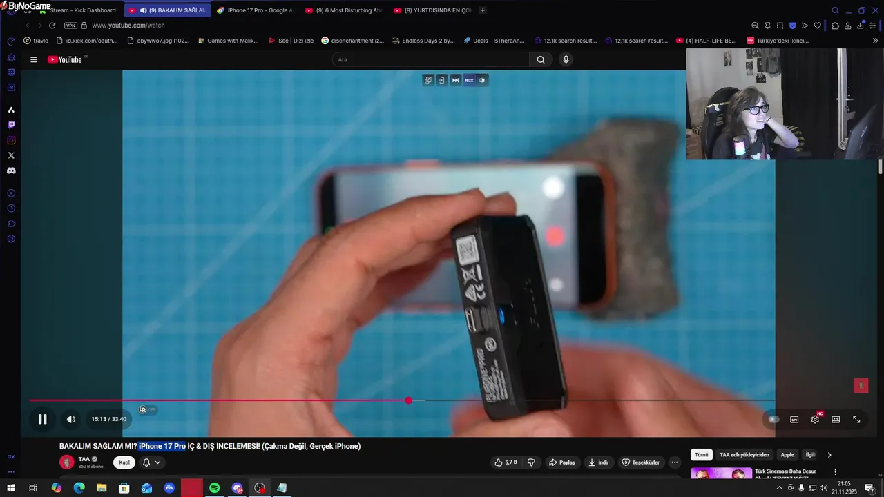Image resolution: width=884 pixels, height=497 pixels.
Task: Join the channel with Katıl button
Action: click(124, 462)
